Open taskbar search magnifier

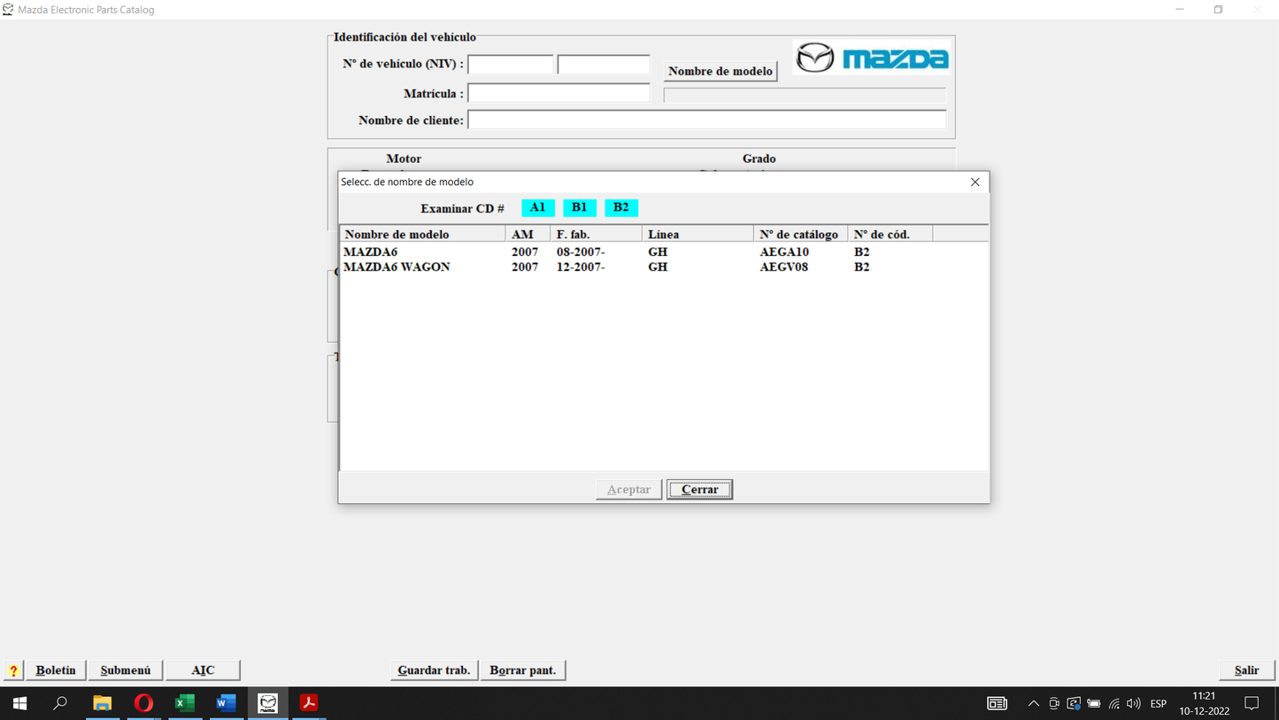tap(60, 703)
